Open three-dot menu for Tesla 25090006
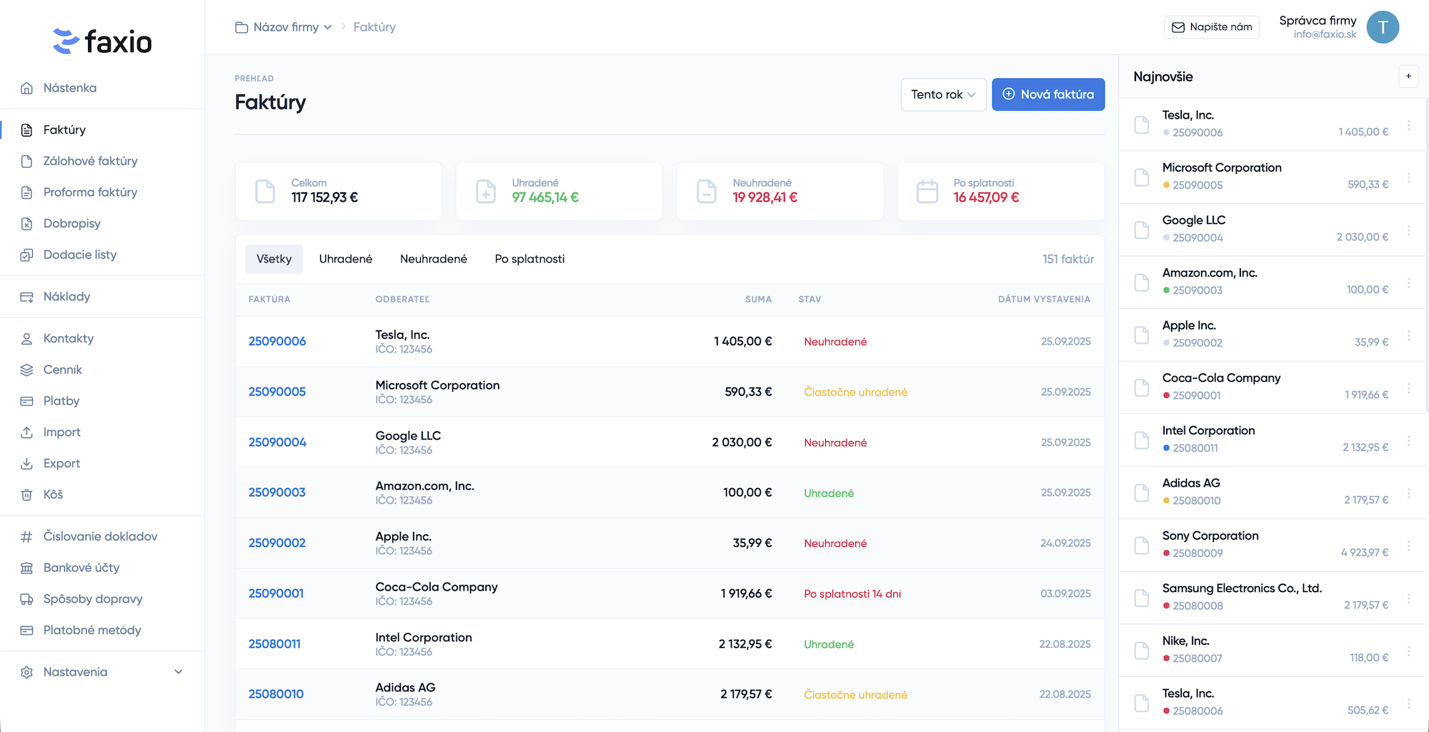 point(1408,125)
